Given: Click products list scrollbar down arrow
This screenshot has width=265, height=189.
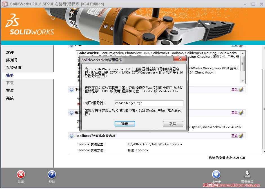Looking at the screenshot, I should point(243,81).
